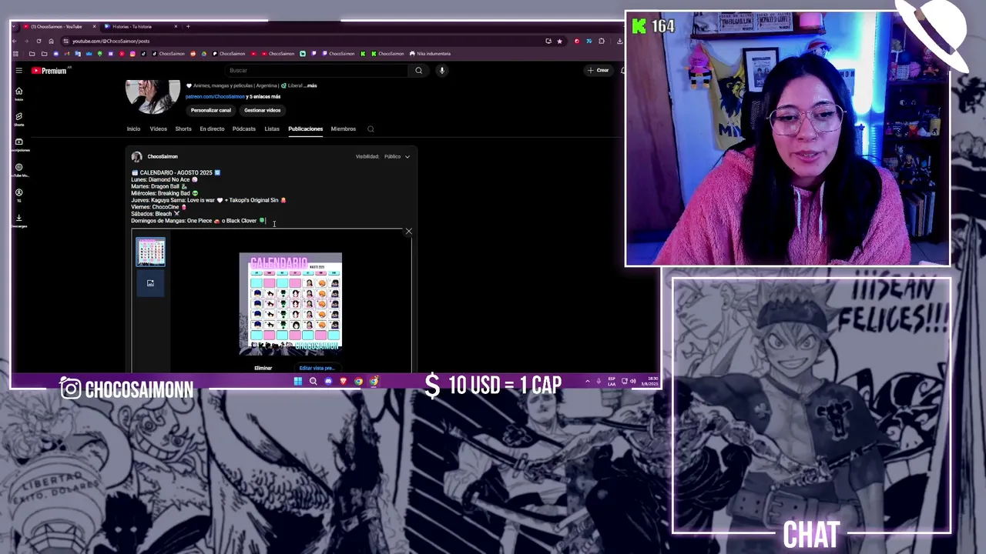Select the Publicaciones tab
986x554 pixels.
305,128
